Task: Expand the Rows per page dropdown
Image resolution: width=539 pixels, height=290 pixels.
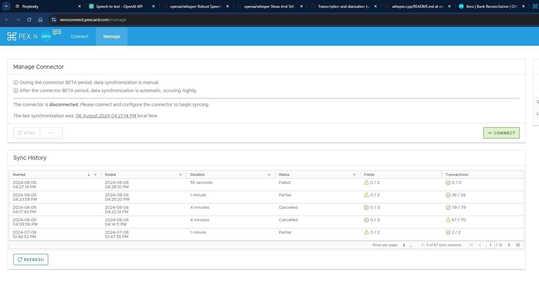Action: tap(407, 245)
